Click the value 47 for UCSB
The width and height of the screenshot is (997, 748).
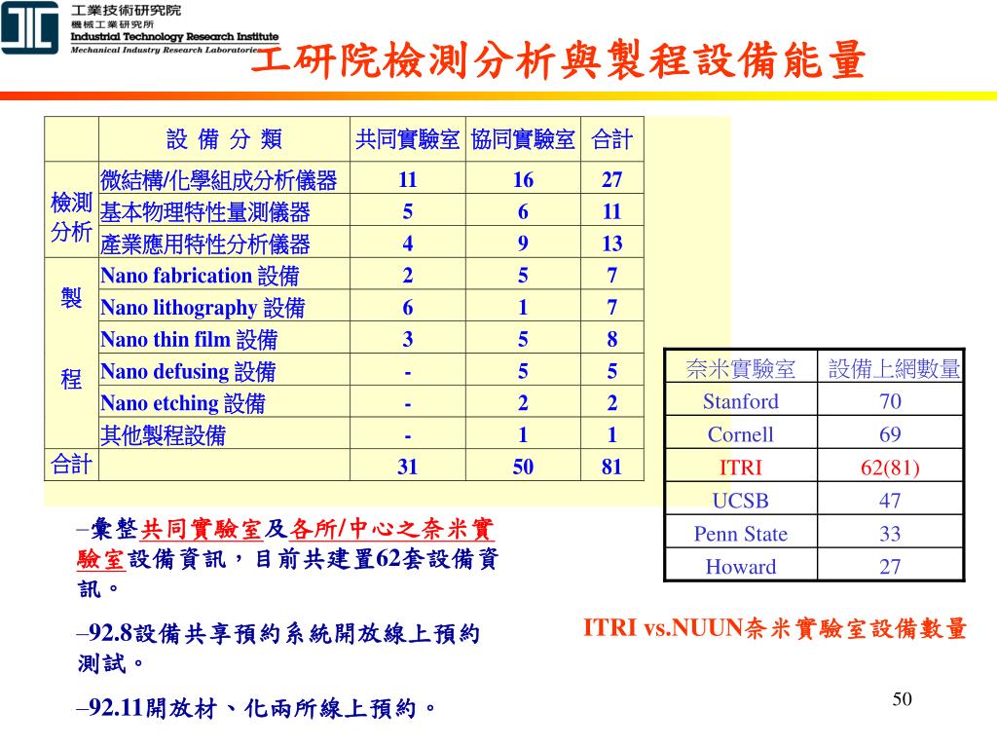[890, 501]
